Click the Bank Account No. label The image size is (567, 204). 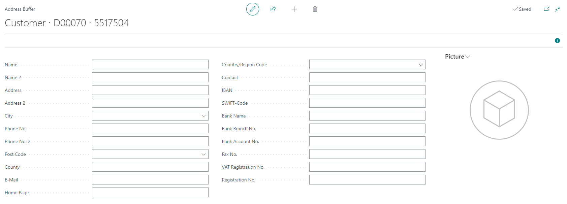click(241, 141)
